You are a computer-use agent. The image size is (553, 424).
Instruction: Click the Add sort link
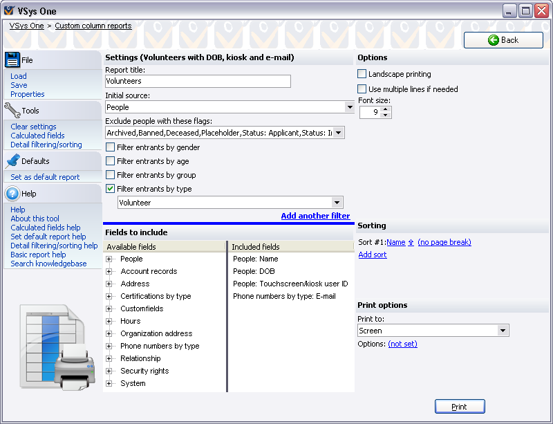(373, 255)
